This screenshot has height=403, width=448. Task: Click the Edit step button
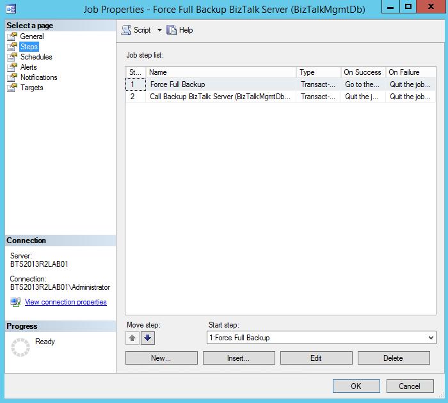point(316,358)
